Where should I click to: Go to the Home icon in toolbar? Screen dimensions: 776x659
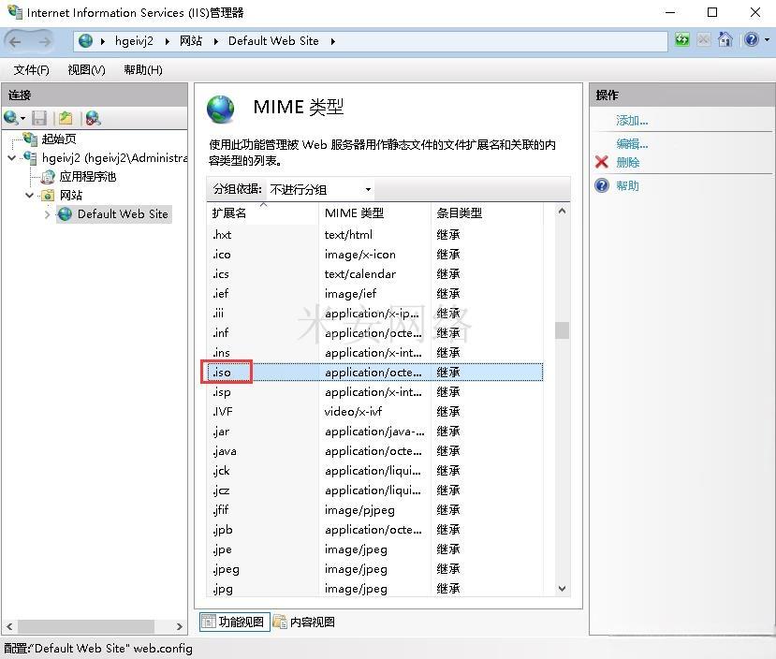click(725, 39)
